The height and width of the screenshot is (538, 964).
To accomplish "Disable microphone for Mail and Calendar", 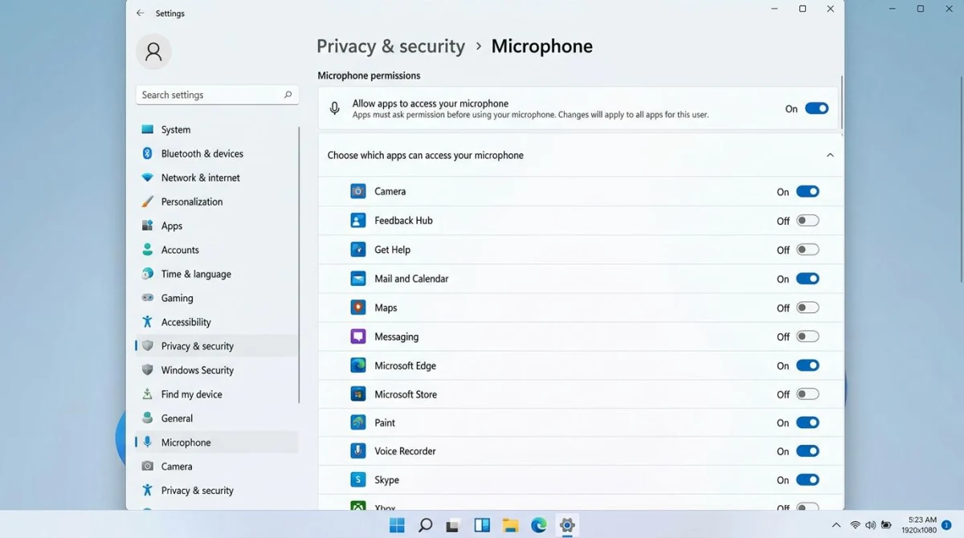I will pos(807,279).
